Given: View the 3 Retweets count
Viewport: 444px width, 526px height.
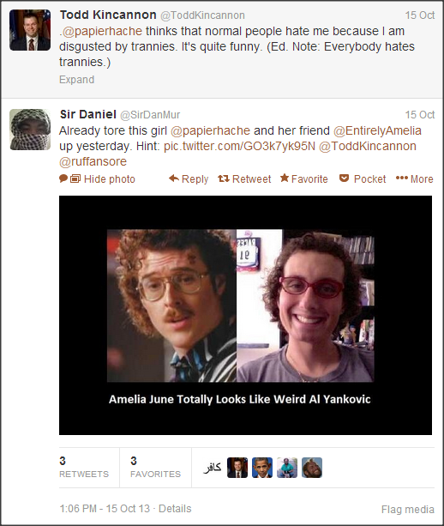Looking at the screenshot, I should click(84, 467).
